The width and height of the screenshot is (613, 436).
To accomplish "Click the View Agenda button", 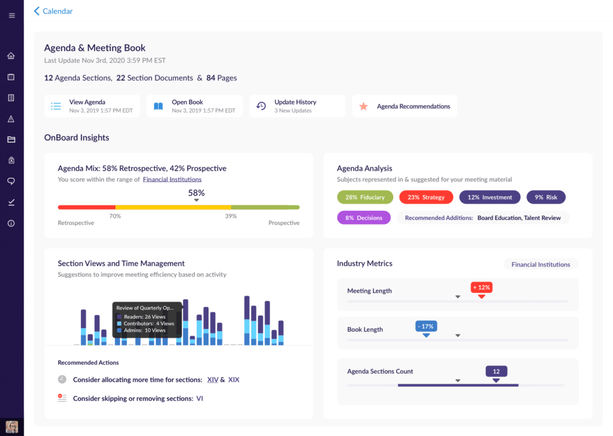I will [x=92, y=105].
